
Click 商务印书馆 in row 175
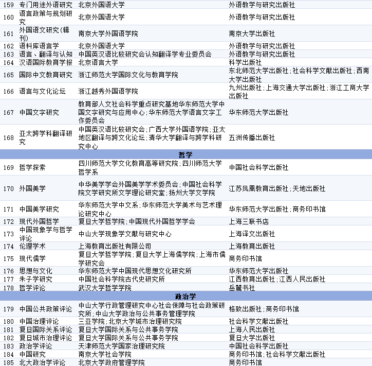245,258
